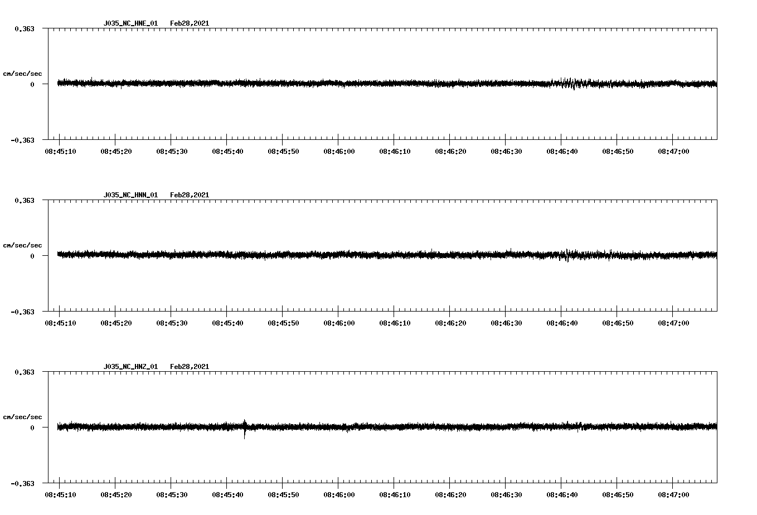Select the Feb28,2021 date label on top plot
Image resolution: width=757 pixels, height=515 pixels.
click(x=190, y=24)
